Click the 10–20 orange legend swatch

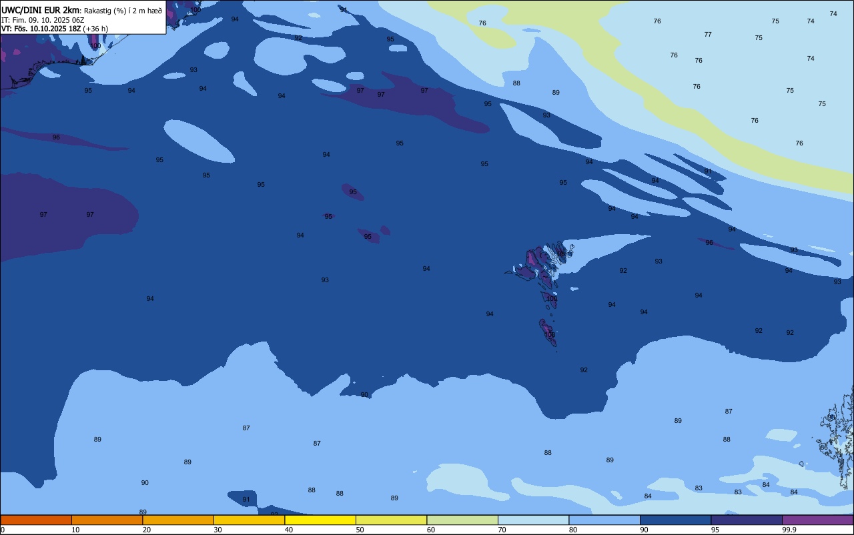(x=107, y=520)
